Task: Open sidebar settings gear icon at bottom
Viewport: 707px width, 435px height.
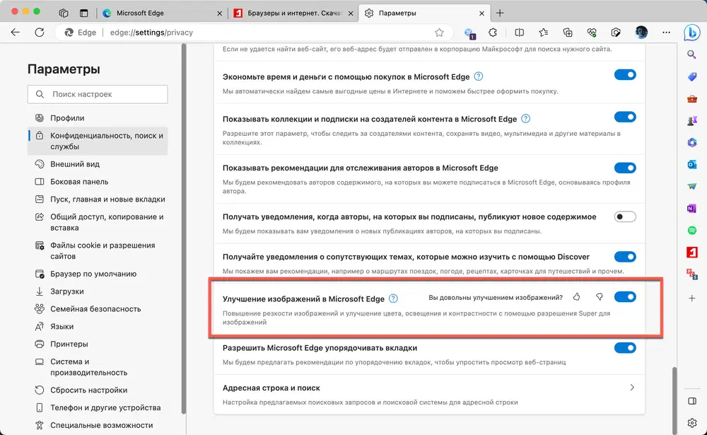Action: tap(691, 423)
